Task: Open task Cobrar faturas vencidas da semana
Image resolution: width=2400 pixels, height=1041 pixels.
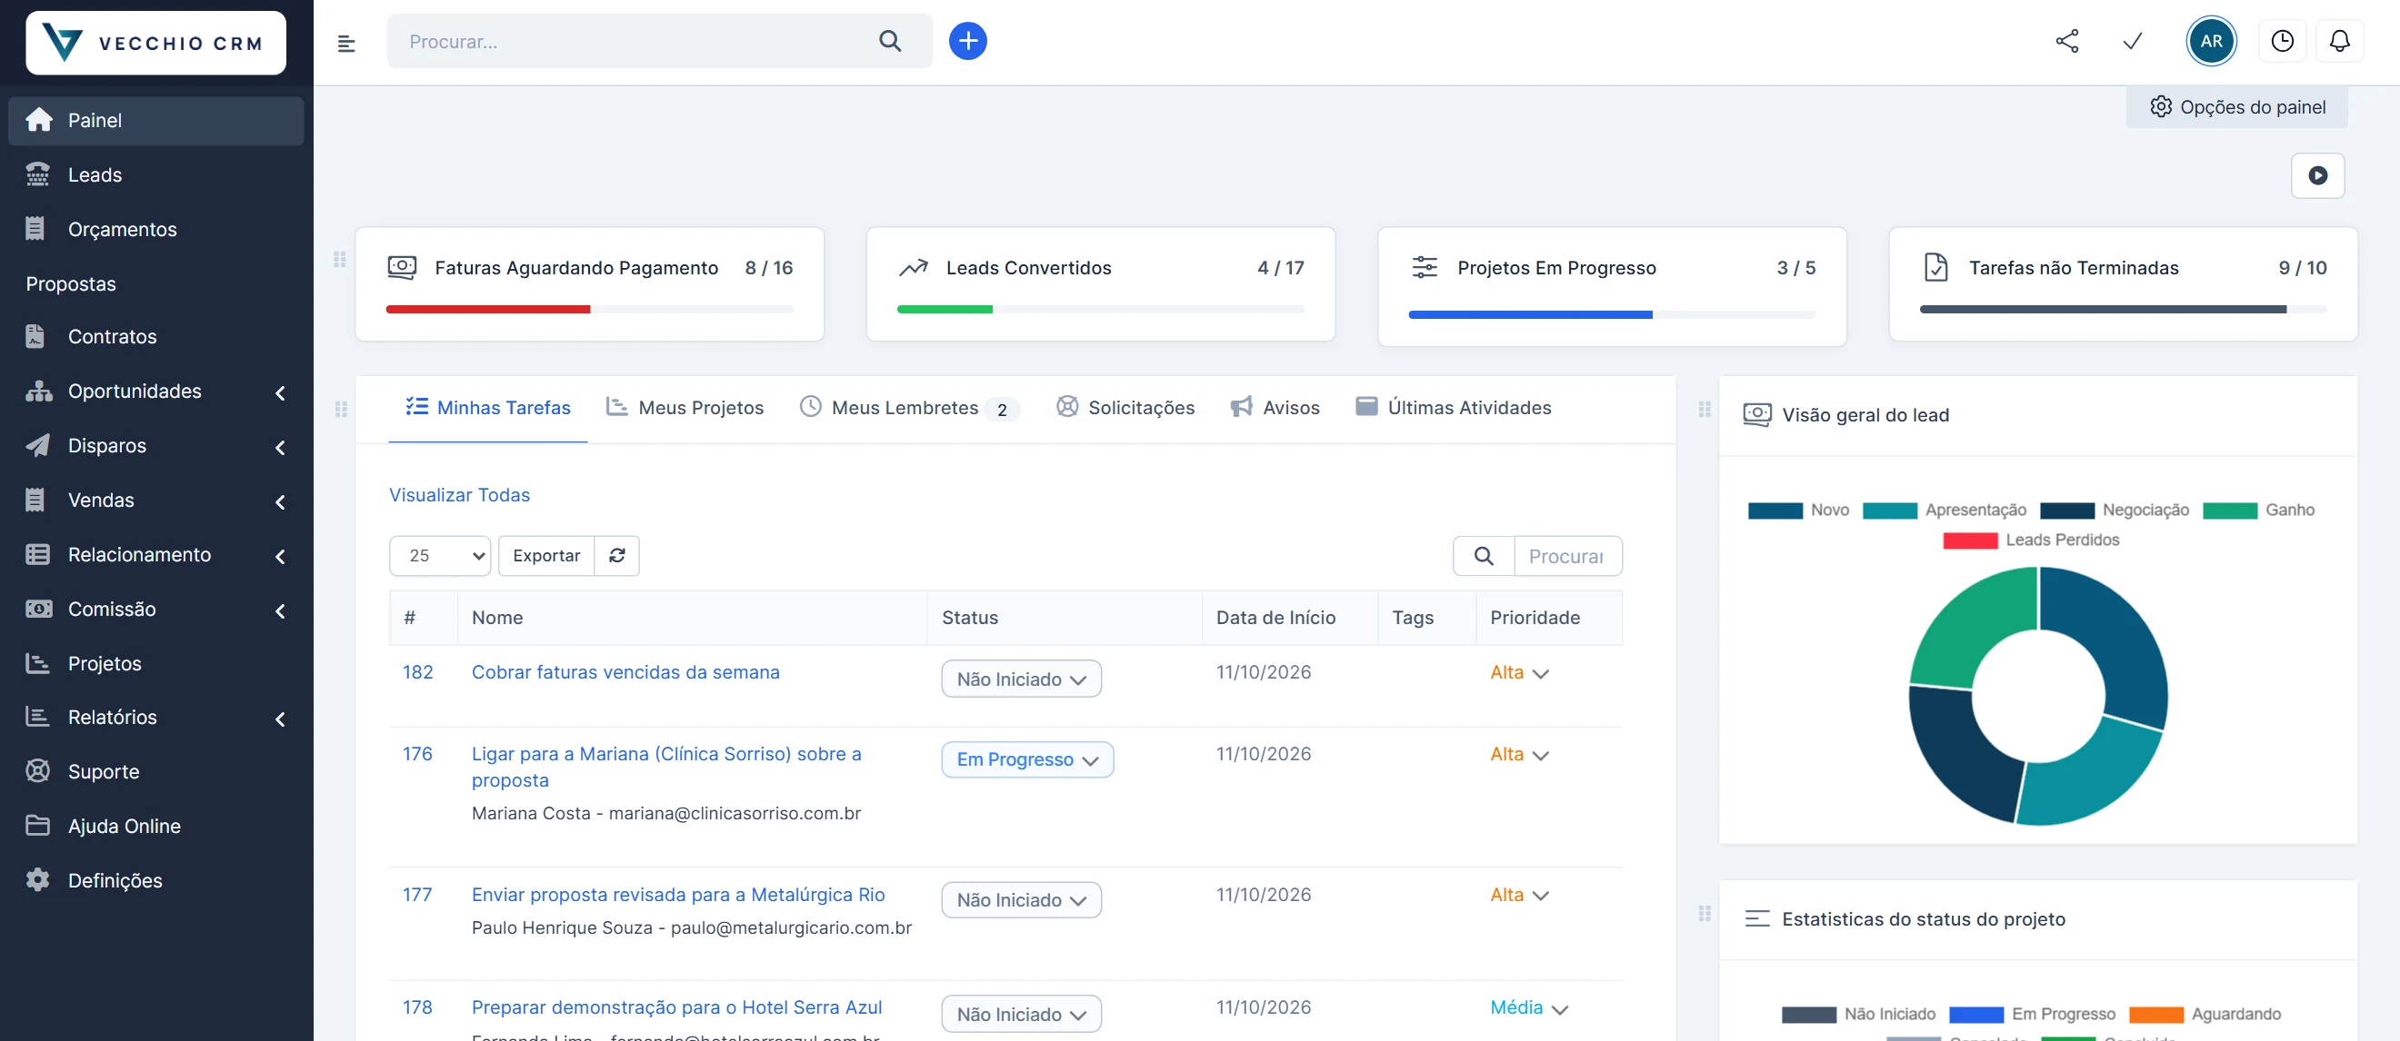Action: pos(625,671)
